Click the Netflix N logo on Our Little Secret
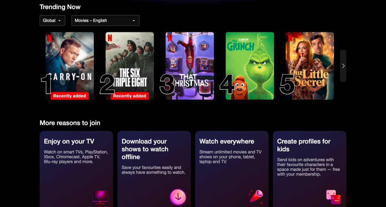This screenshot has height=207, width=386. [x=290, y=38]
